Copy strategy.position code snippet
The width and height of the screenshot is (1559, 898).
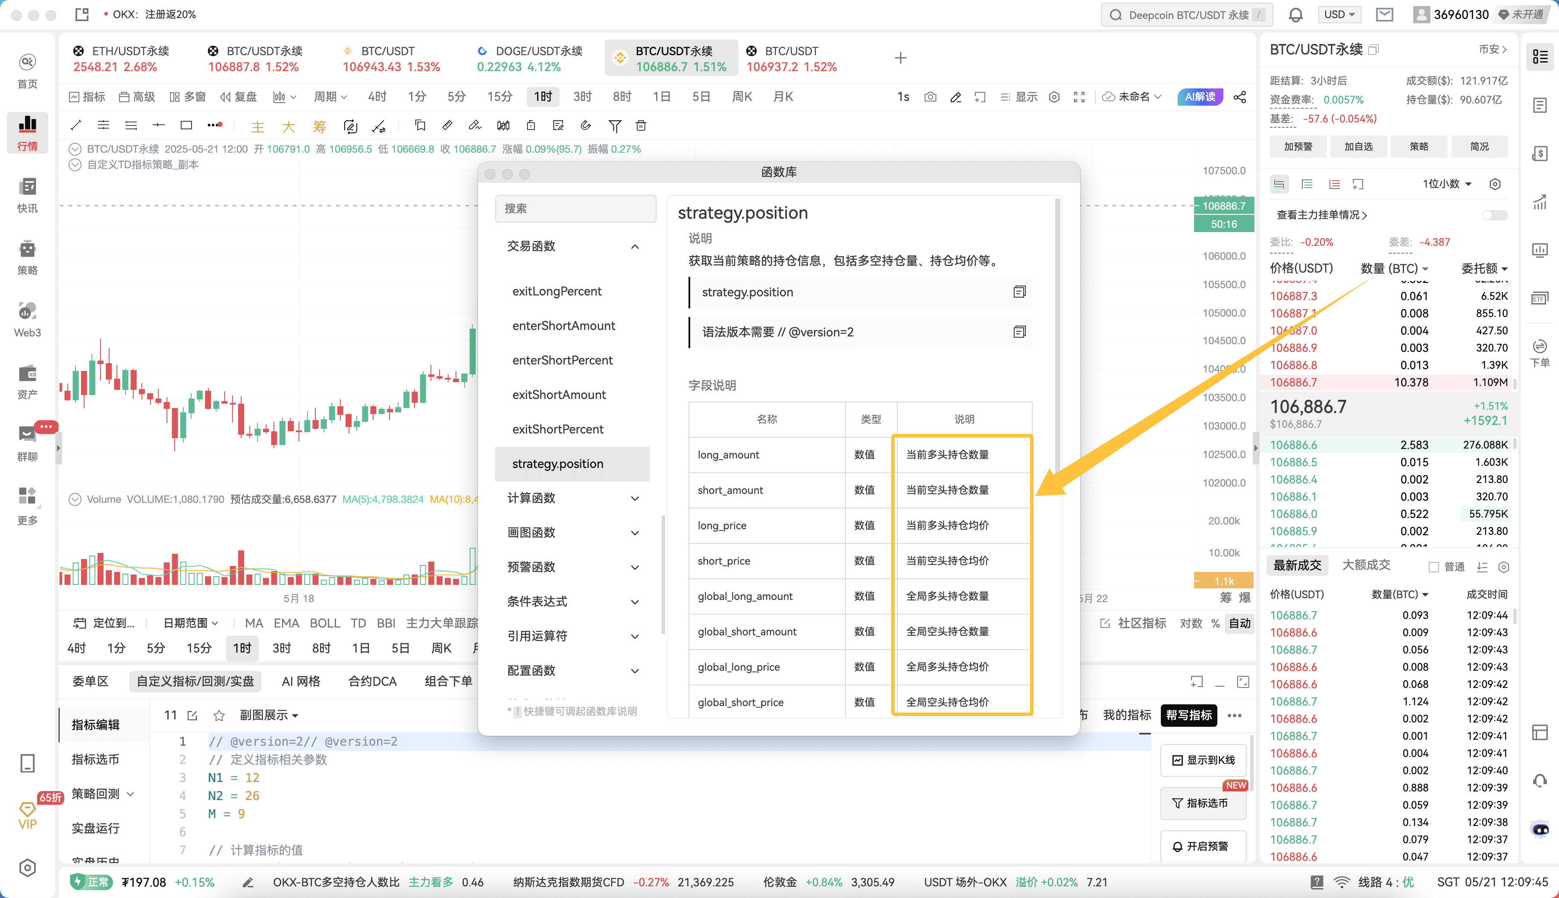1019,292
